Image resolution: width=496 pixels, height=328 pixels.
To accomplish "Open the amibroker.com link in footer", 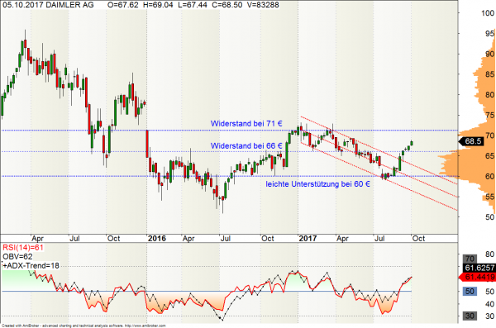I will click(145, 326).
